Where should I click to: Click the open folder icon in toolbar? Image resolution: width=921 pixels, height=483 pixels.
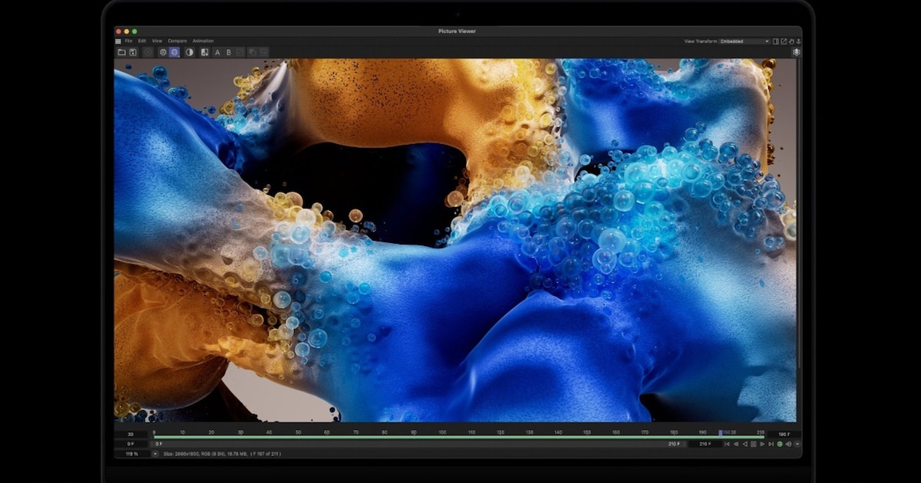[121, 52]
